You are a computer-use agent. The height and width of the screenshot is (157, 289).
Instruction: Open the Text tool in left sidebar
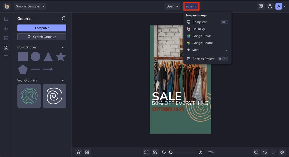click(6, 57)
